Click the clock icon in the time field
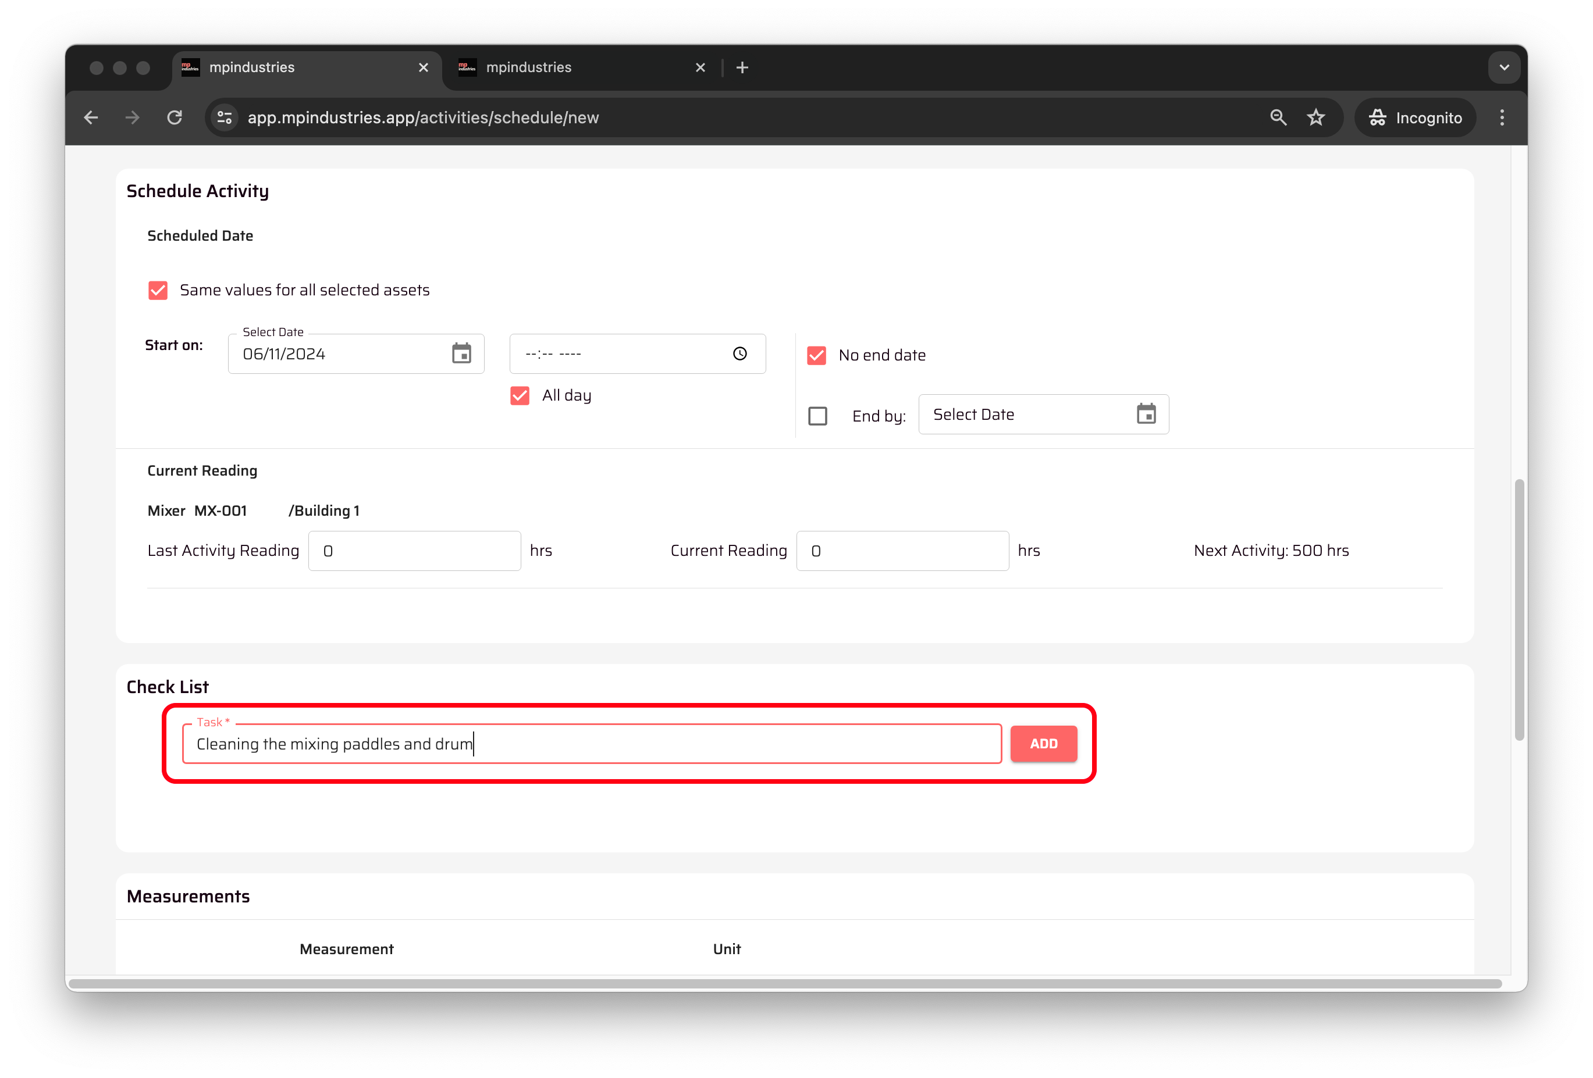The width and height of the screenshot is (1593, 1078). [x=739, y=354]
